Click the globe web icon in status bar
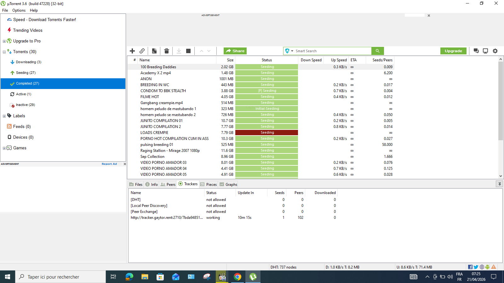The height and width of the screenshot is (283, 504). pos(482,267)
